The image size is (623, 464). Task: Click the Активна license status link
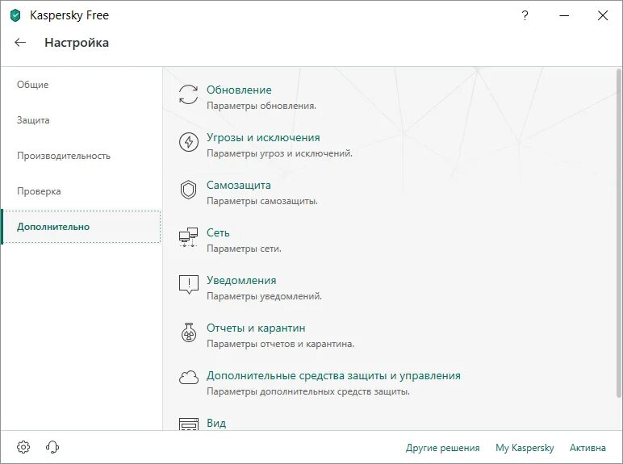587,448
